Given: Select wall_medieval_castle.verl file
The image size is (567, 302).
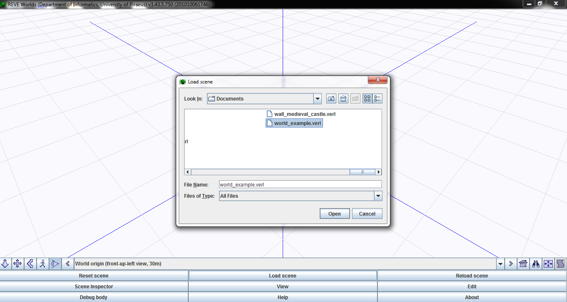Looking at the screenshot, I should point(301,114).
